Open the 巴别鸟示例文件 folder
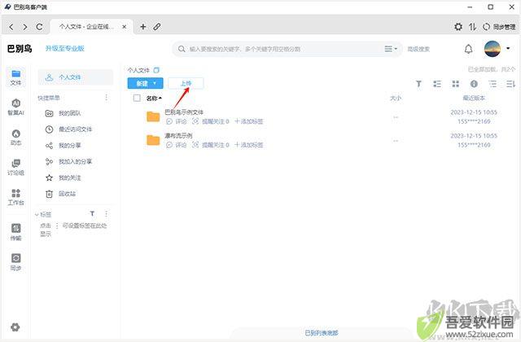521x342 pixels. click(184, 112)
